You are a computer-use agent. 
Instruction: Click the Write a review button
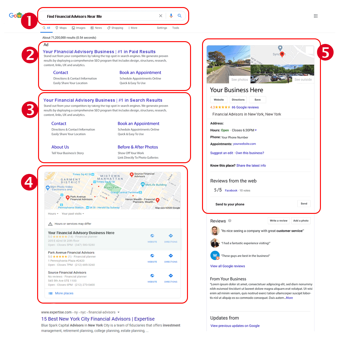(x=279, y=221)
